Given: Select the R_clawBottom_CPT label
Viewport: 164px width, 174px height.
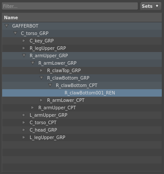Looking at the screenshot, I should pos(76,85).
